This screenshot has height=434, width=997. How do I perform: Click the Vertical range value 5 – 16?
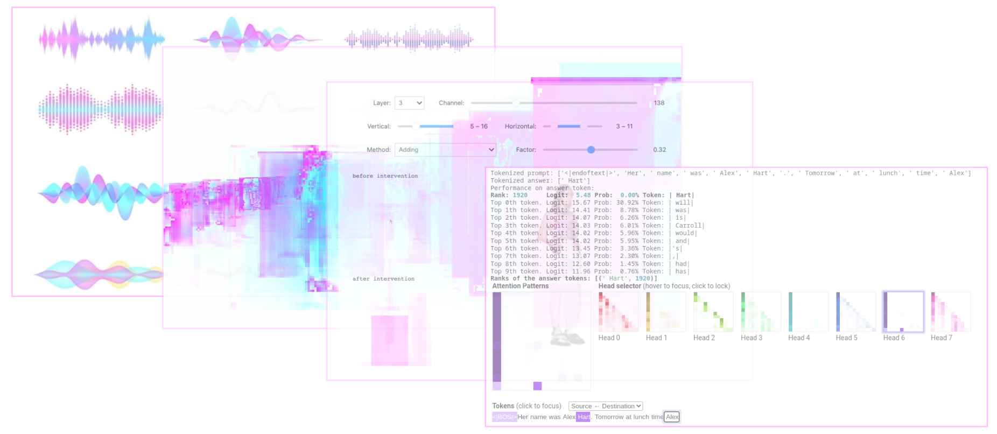click(479, 126)
